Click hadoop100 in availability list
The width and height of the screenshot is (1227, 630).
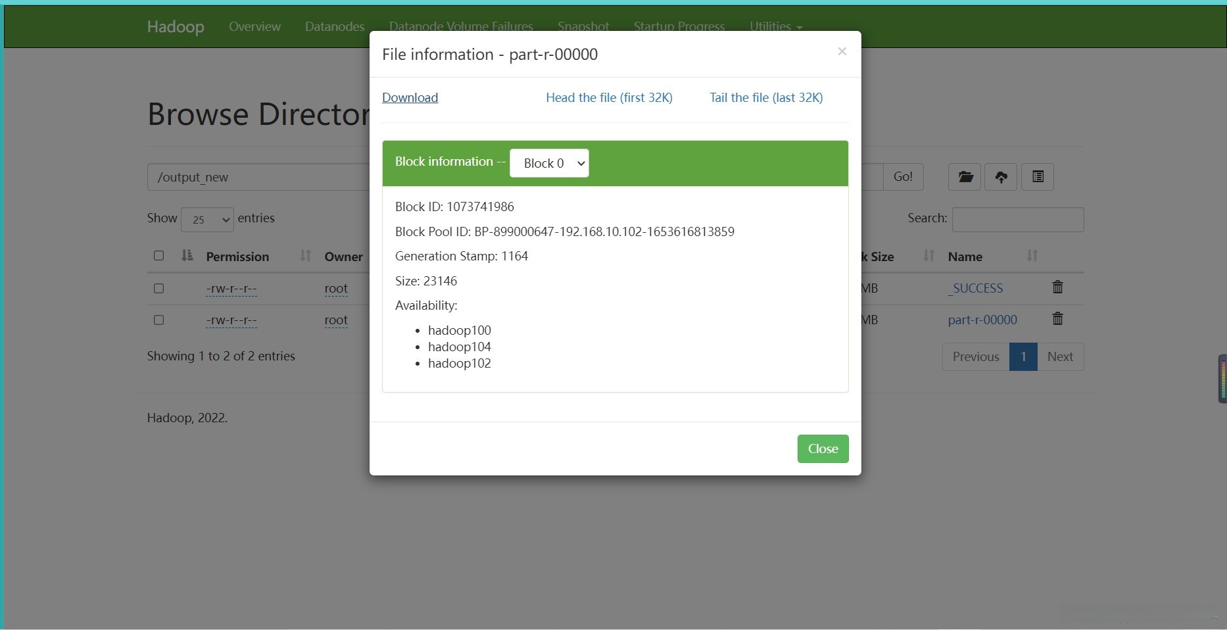coord(460,330)
